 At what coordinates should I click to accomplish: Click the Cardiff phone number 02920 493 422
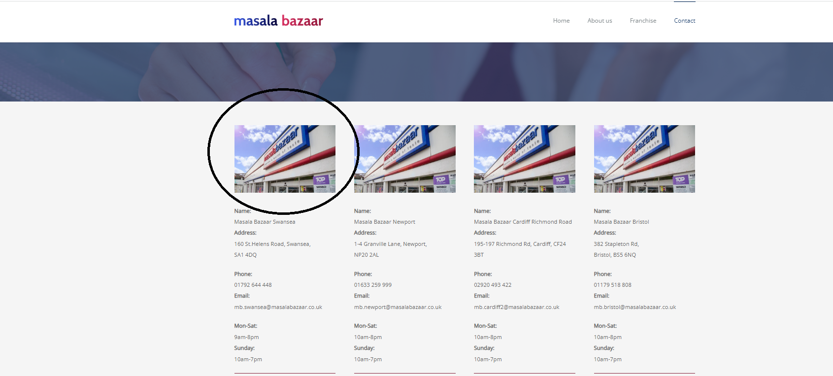pyautogui.click(x=493, y=285)
